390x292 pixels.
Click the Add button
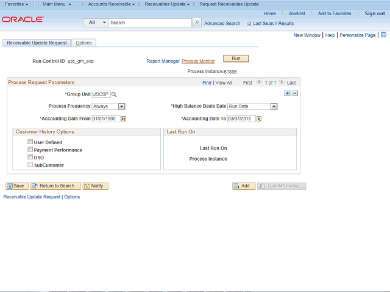[244, 186]
